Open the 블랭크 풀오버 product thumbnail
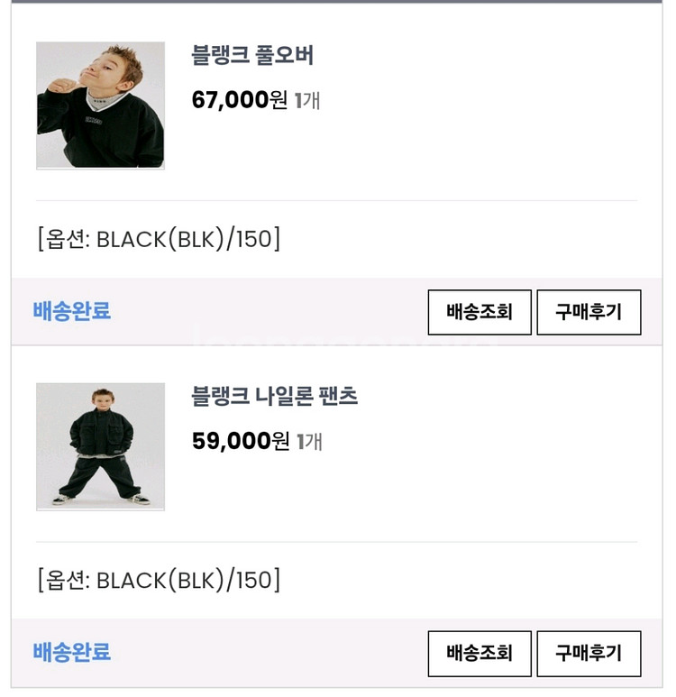The height and width of the screenshot is (697, 676). pyautogui.click(x=100, y=105)
